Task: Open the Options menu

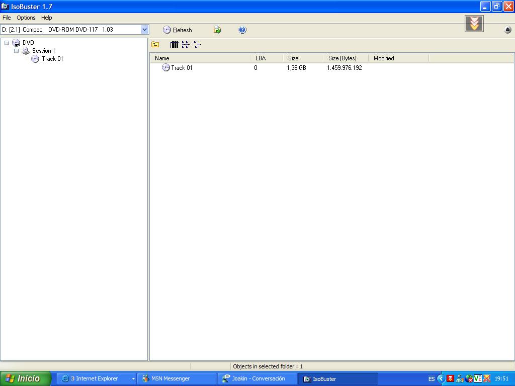Action: (x=26, y=18)
